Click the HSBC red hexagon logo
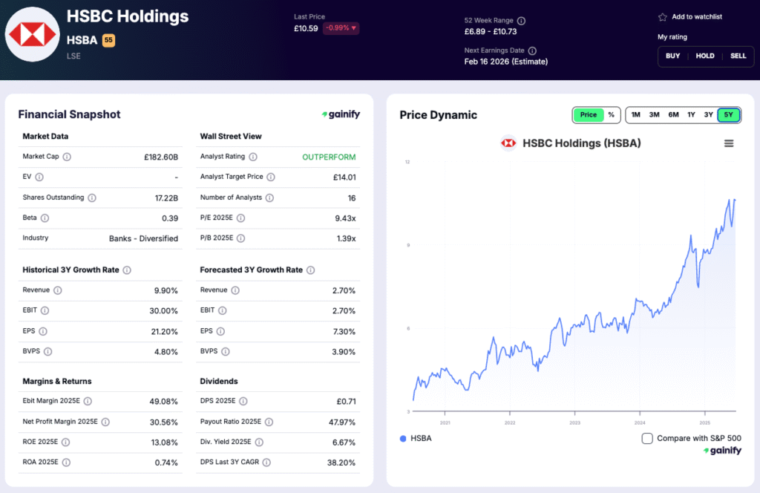Image resolution: width=760 pixels, height=493 pixels. (33, 33)
